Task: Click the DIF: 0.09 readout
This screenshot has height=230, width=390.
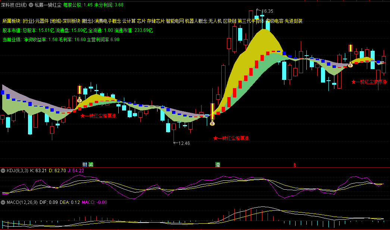Action: (49, 202)
